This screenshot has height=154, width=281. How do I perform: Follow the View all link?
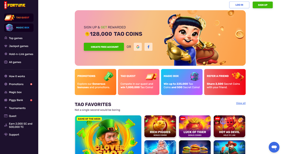coord(241,103)
